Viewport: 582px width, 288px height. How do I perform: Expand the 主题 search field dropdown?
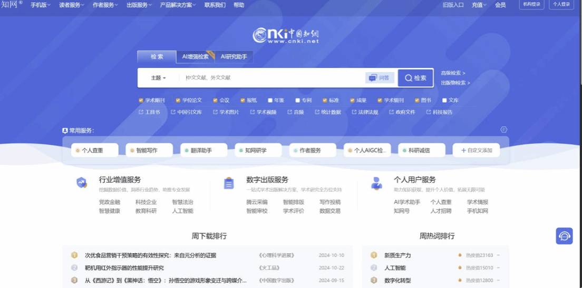158,78
